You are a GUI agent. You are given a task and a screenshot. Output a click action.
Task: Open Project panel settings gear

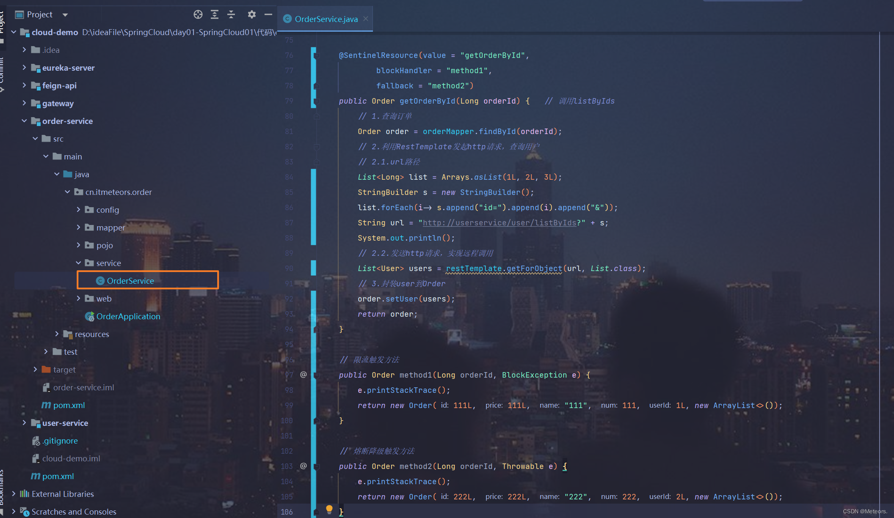point(251,14)
